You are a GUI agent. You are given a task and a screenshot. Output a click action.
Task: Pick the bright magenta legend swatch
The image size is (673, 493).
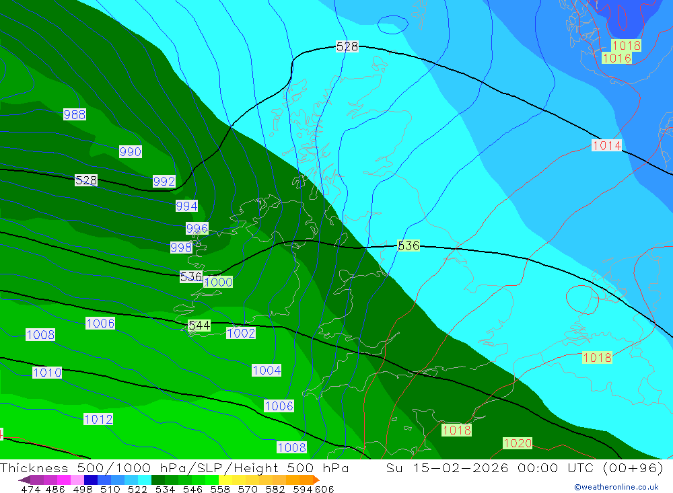click(64, 480)
